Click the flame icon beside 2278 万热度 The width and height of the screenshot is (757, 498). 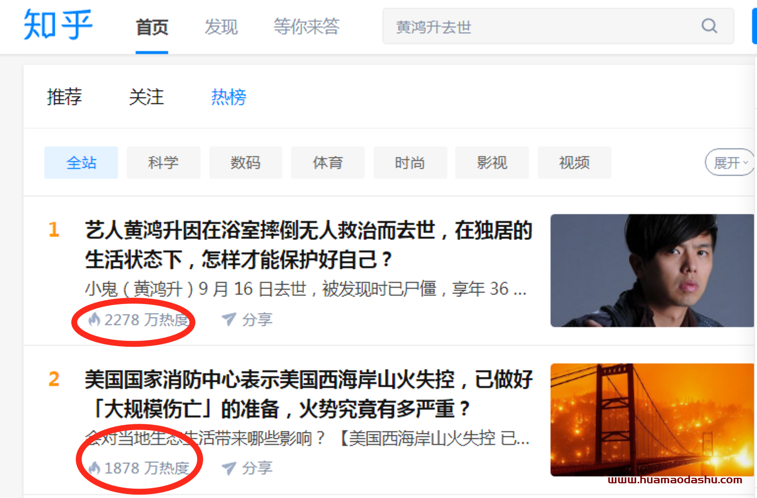(x=94, y=320)
